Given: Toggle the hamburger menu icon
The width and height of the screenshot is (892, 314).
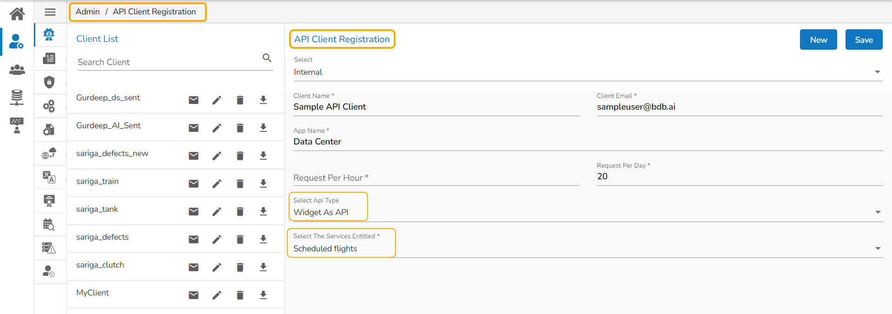Looking at the screenshot, I should pos(50,12).
